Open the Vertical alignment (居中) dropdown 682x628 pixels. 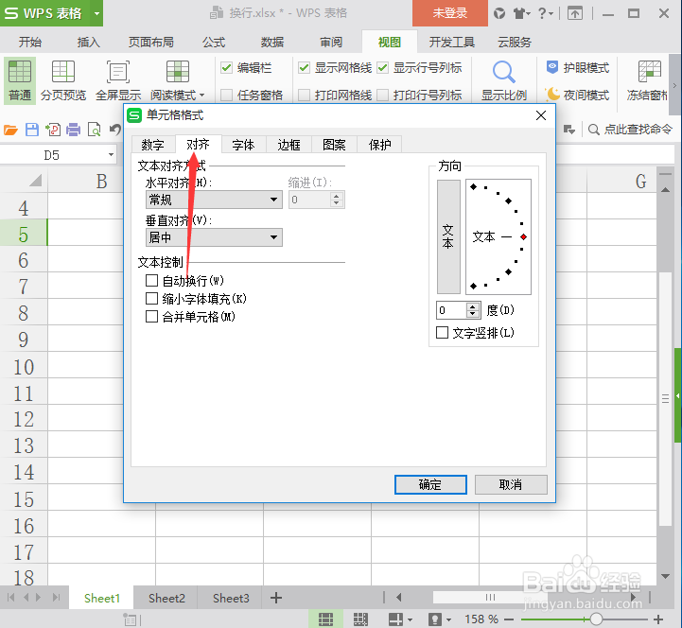click(214, 237)
